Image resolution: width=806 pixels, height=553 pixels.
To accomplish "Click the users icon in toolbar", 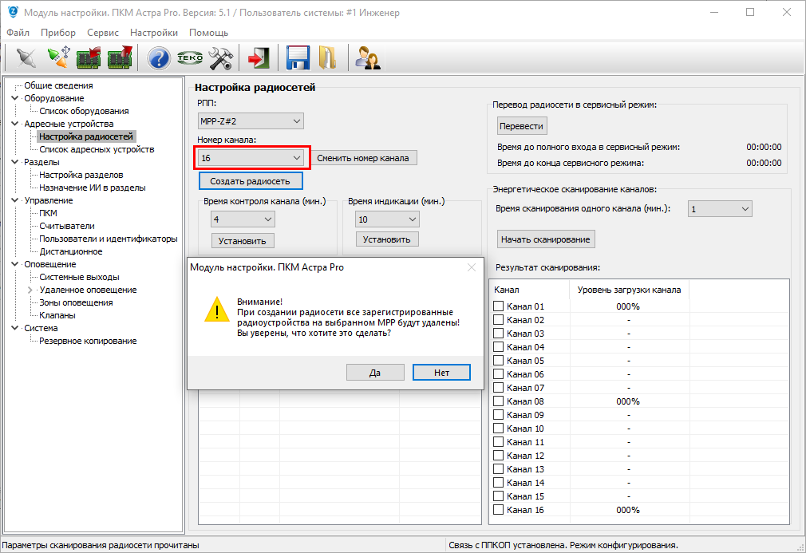I will click(x=367, y=57).
